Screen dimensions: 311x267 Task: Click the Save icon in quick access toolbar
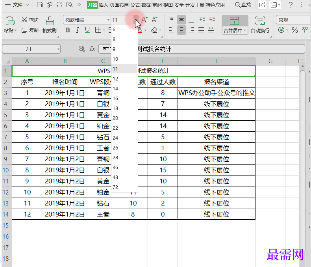pos(40,5)
